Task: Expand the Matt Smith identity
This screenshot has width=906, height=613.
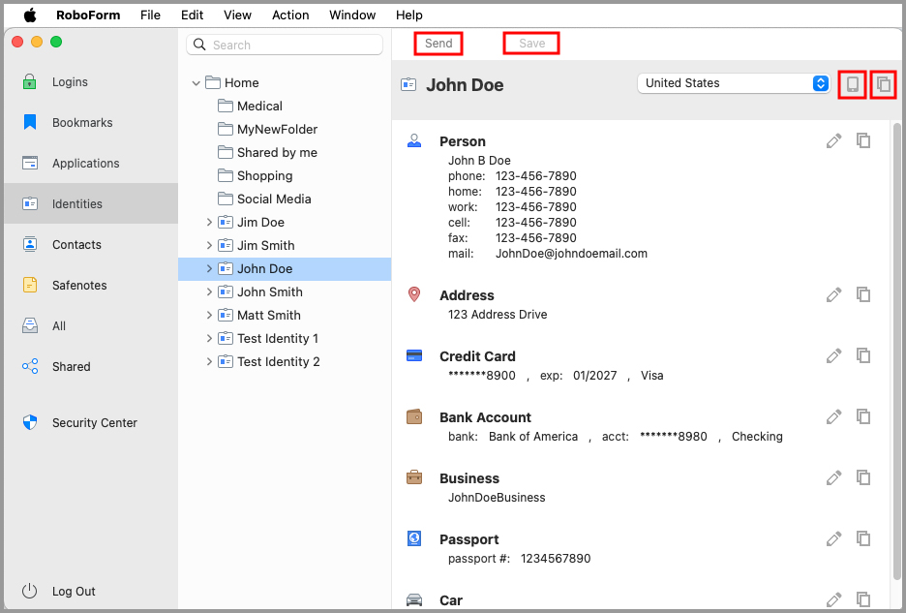Action: point(209,315)
